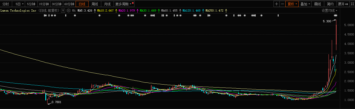Open the 更多周期 periods dropdown
Image resolution: width=355 pixels, height=109 pixels.
(123, 4)
